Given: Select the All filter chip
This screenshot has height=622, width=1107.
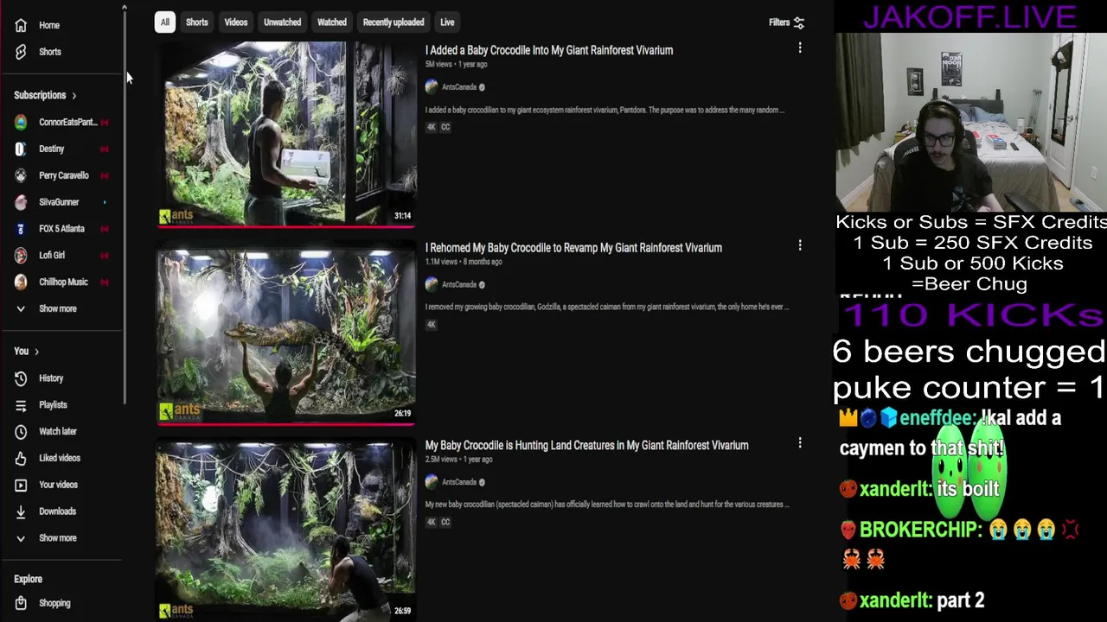Looking at the screenshot, I should [x=164, y=22].
